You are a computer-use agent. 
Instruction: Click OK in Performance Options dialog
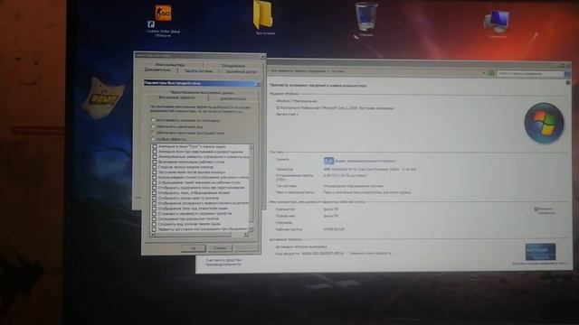pyautogui.click(x=193, y=248)
